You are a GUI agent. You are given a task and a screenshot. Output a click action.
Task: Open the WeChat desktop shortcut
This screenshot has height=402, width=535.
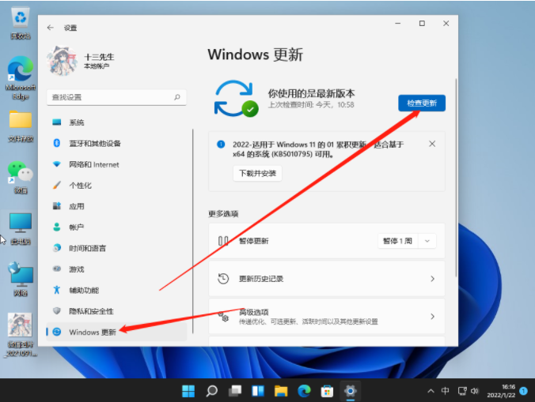(x=20, y=173)
